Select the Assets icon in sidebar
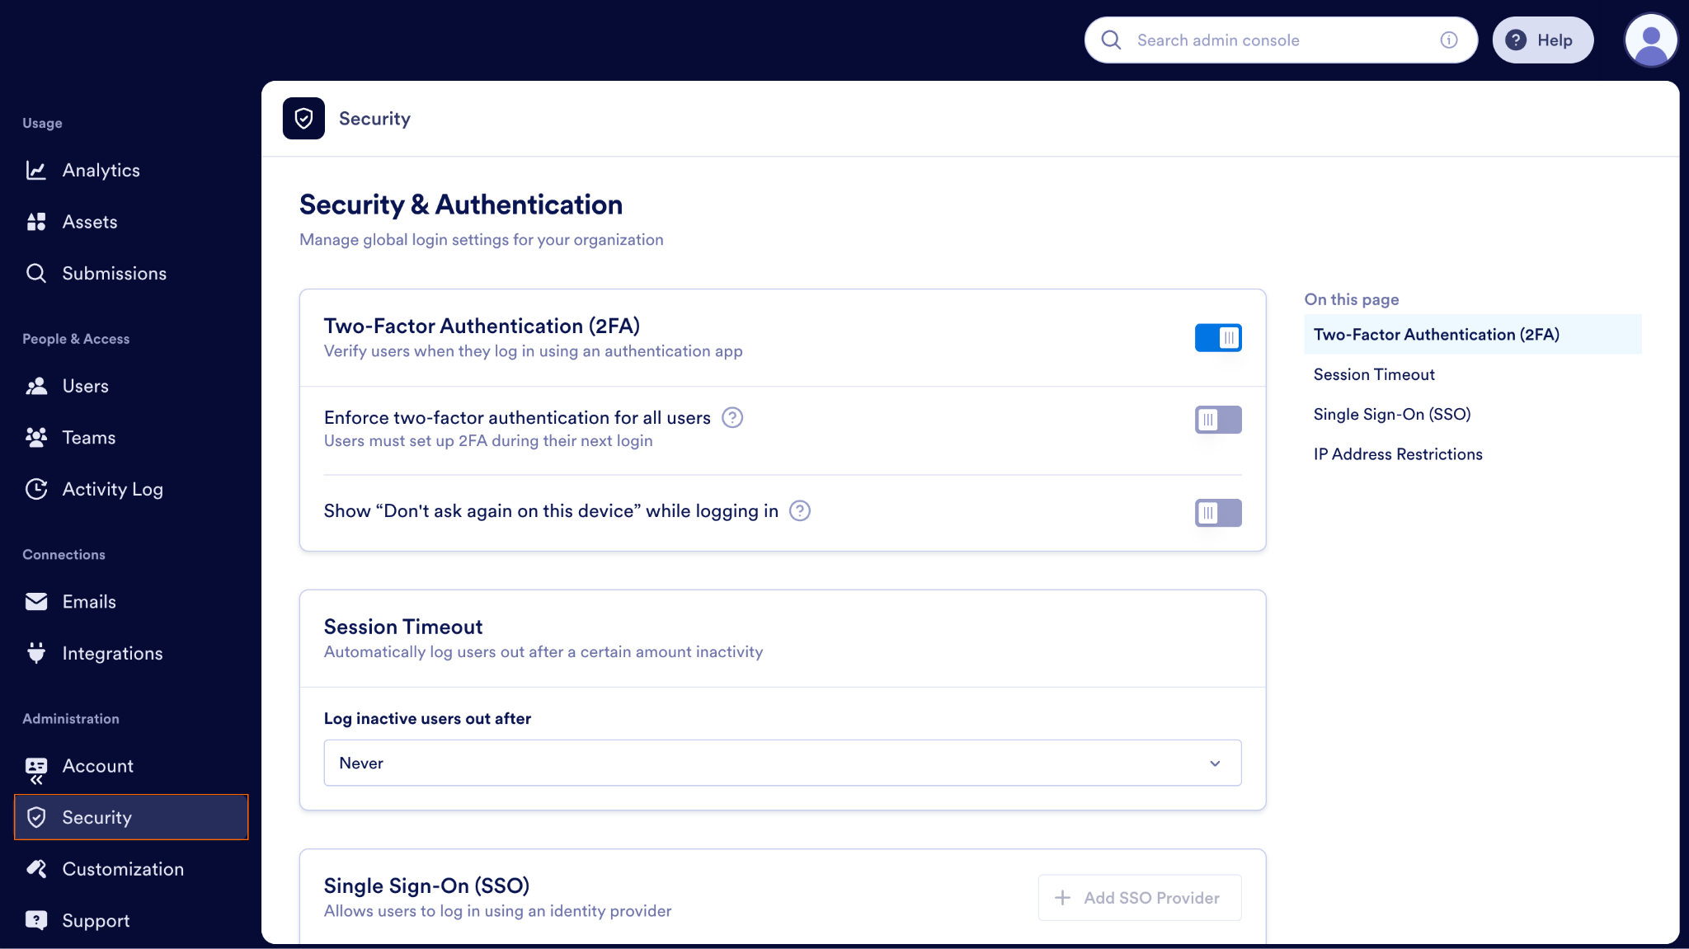1689x949 pixels. 37,221
